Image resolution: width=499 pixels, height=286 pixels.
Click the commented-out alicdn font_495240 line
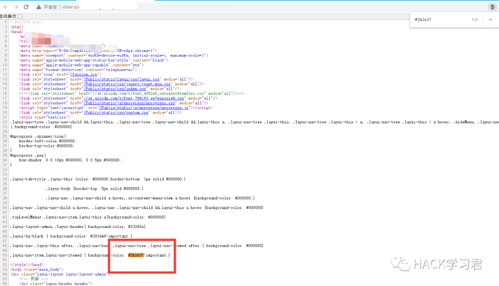pos(131,93)
